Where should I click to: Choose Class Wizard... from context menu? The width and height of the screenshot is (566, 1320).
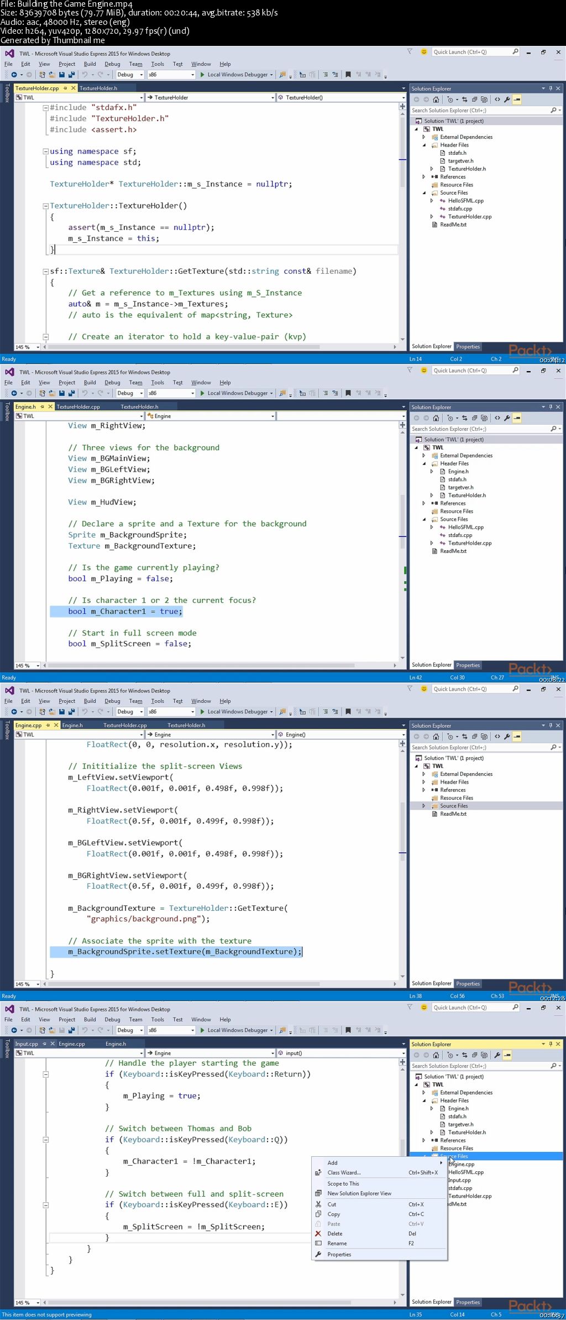pyautogui.click(x=379, y=1172)
